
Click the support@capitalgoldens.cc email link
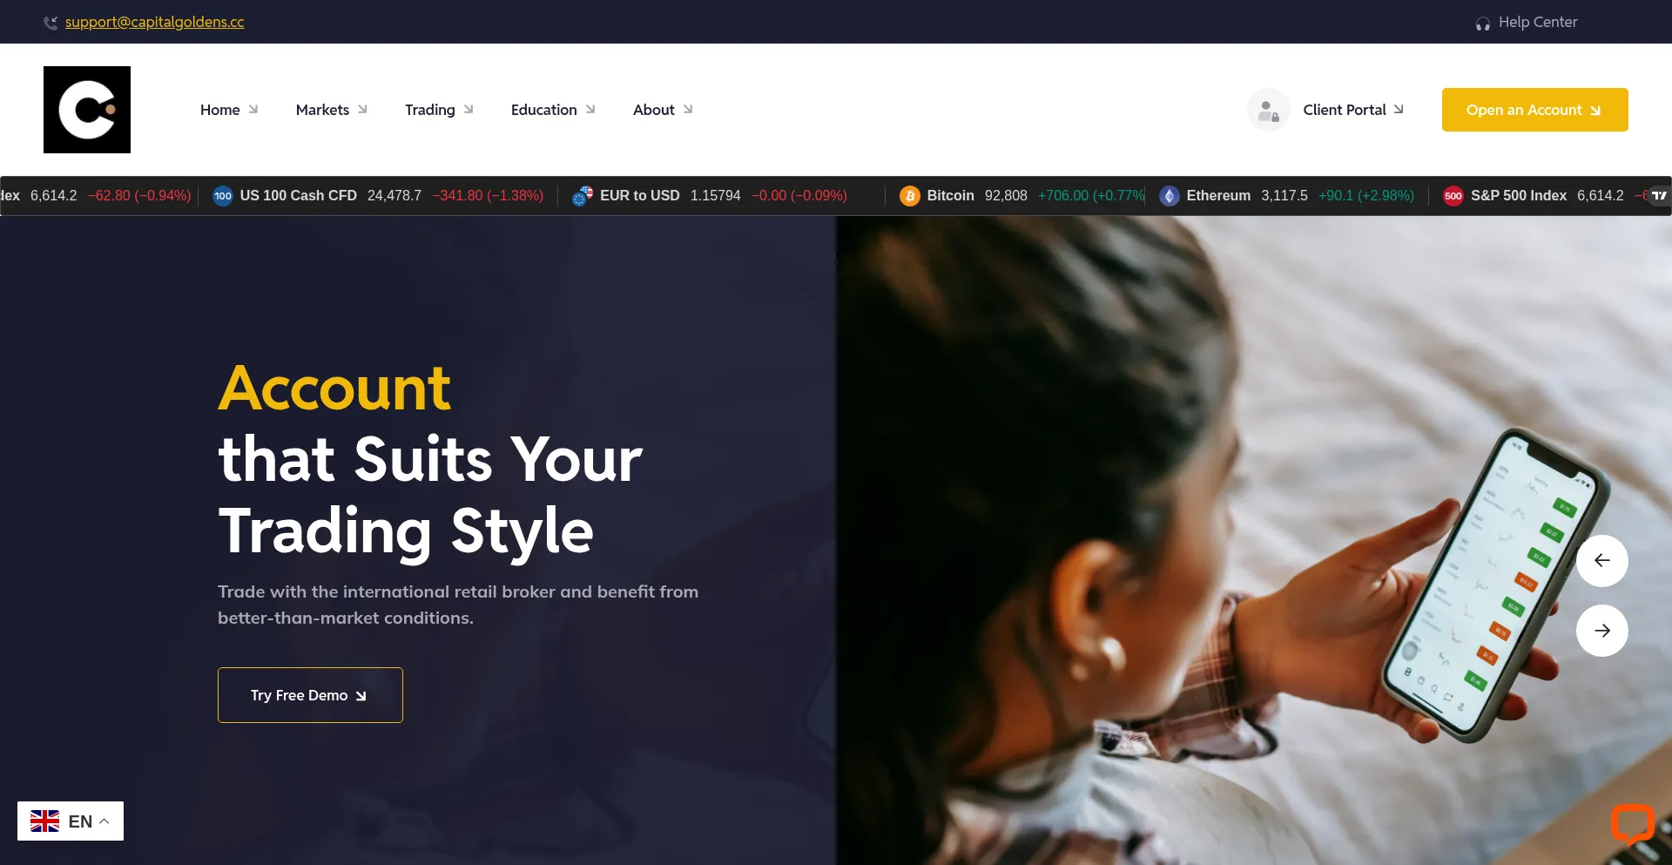154,22
